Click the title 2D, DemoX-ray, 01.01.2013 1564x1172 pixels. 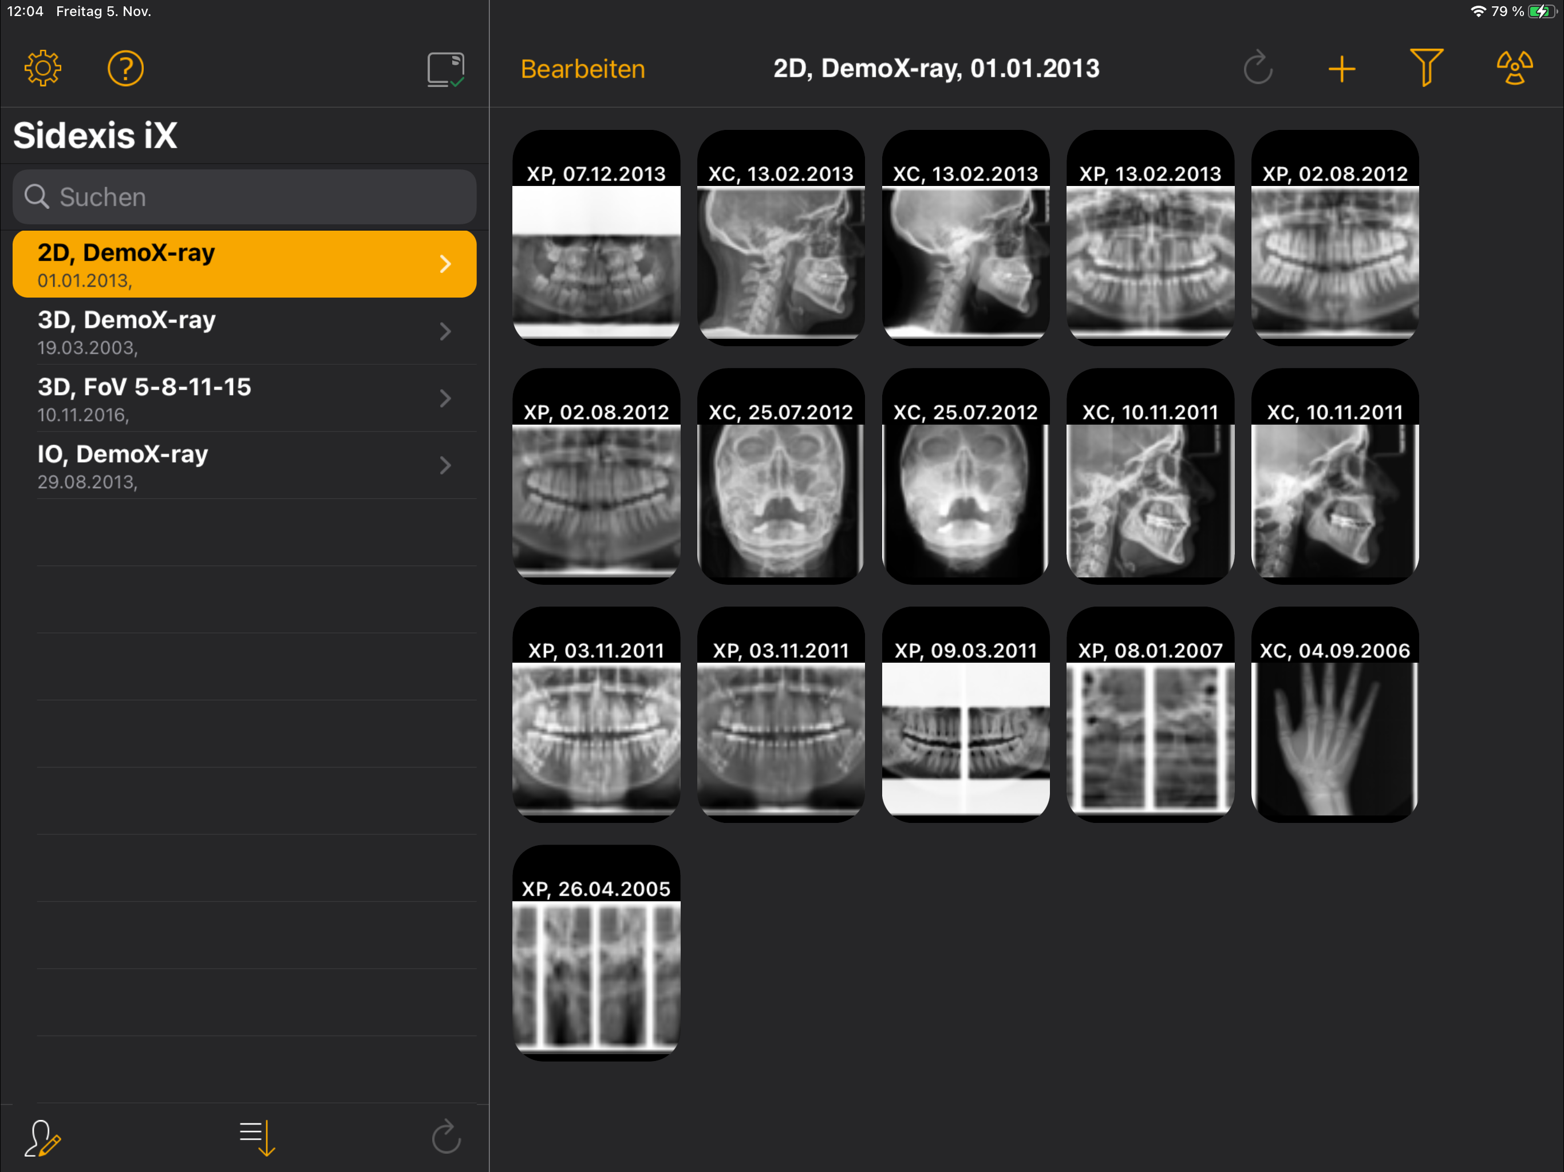(936, 69)
